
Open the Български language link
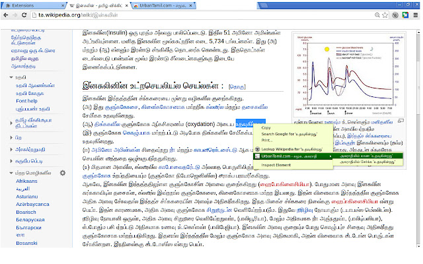point(28,228)
